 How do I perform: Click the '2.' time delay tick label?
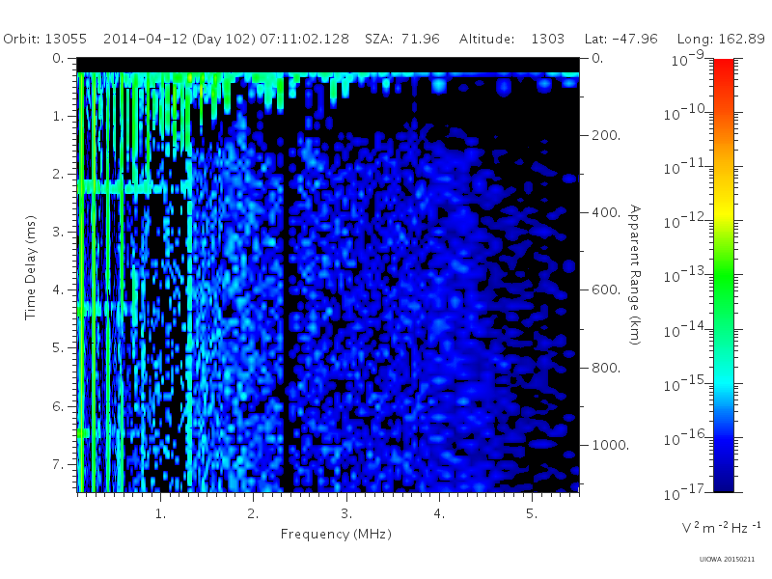[x=58, y=175]
